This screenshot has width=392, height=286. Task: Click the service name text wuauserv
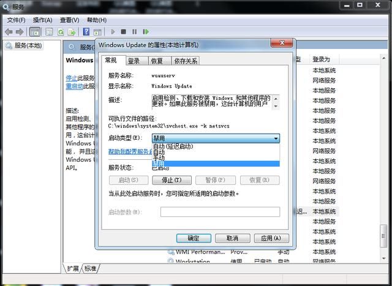(164, 75)
